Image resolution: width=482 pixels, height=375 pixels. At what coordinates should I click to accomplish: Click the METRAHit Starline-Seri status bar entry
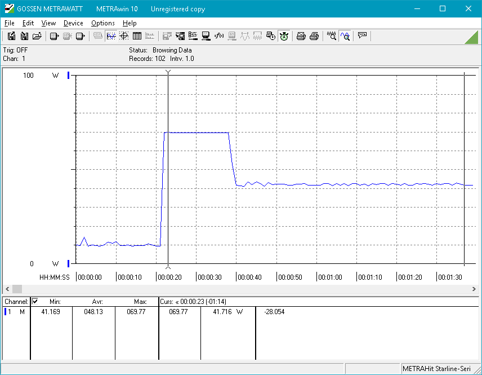tap(436, 369)
